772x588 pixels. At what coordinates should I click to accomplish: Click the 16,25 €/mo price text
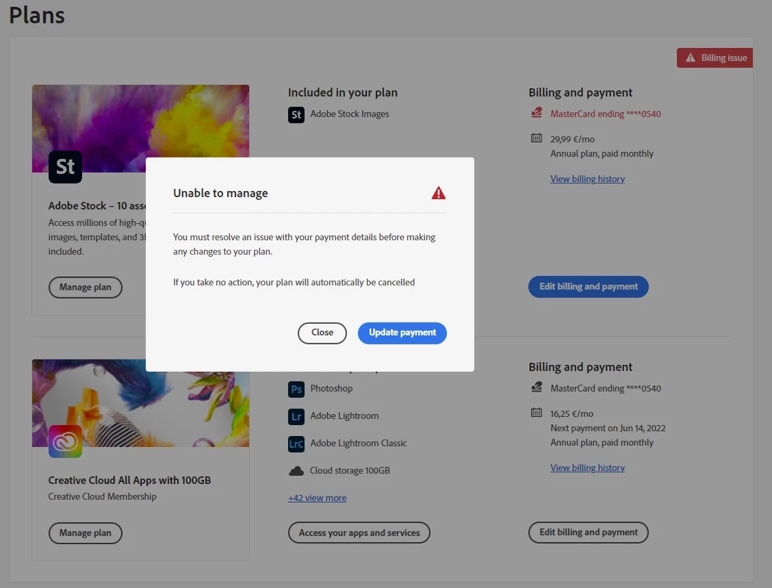coord(571,413)
